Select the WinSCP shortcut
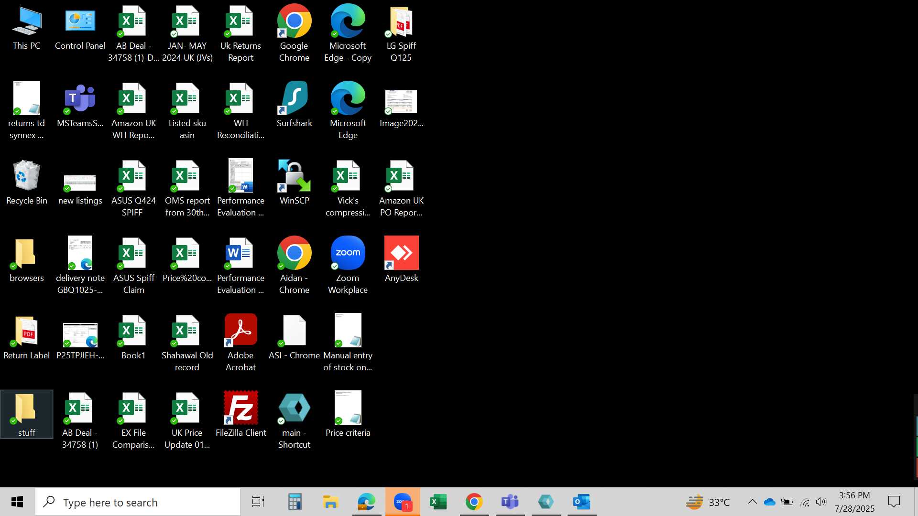The width and height of the screenshot is (918, 516). (294, 183)
